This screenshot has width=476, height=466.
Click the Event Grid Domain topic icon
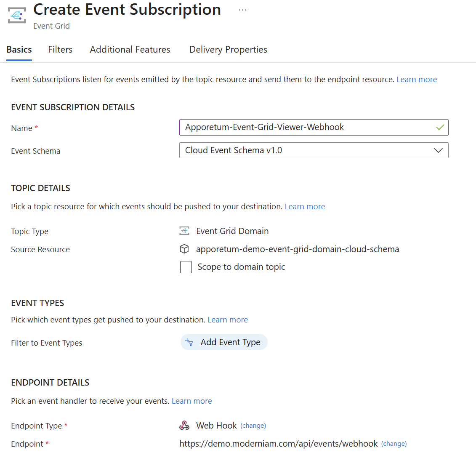(x=184, y=231)
